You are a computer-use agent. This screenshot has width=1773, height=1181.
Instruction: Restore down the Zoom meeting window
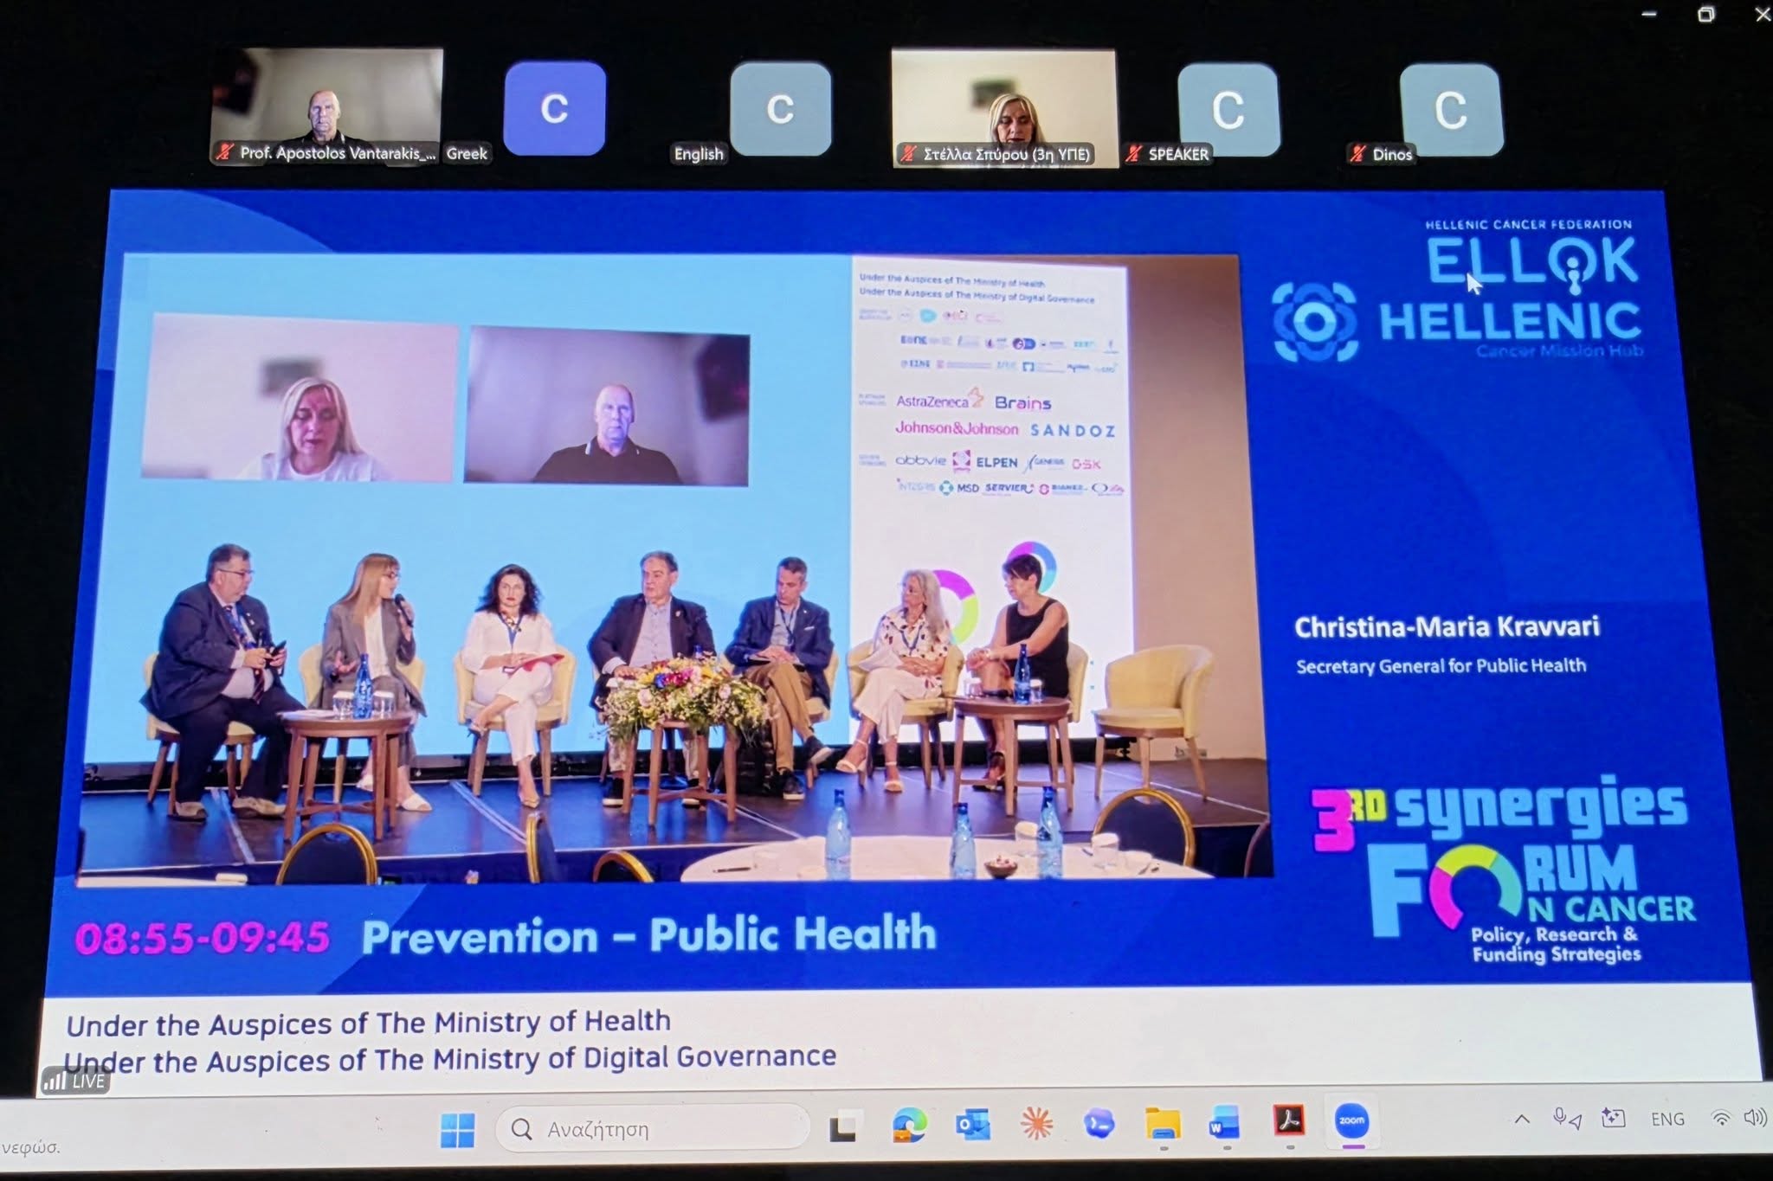click(x=1705, y=14)
